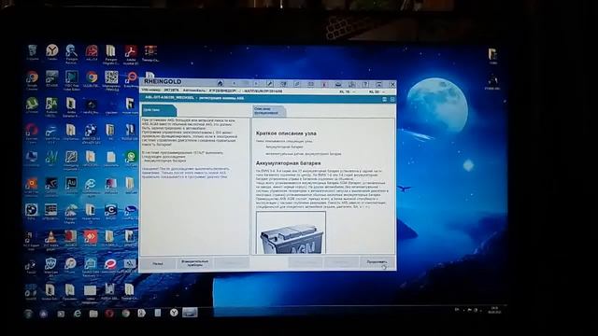Open the Yandex icon on the taskbar

174,313
